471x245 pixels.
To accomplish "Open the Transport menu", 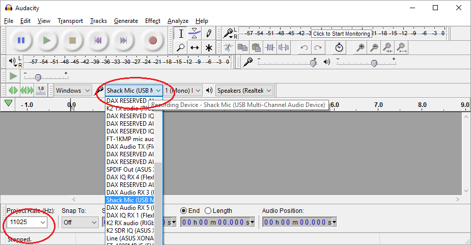I will pyautogui.click(x=70, y=21).
